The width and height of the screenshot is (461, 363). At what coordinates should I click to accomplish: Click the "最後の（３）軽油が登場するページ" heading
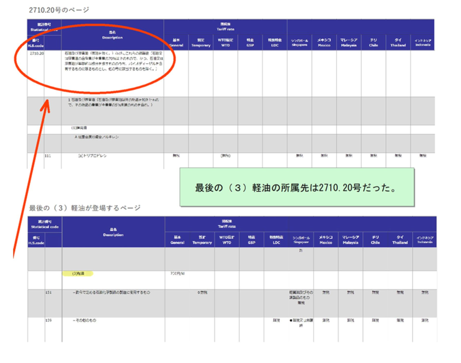click(x=85, y=208)
